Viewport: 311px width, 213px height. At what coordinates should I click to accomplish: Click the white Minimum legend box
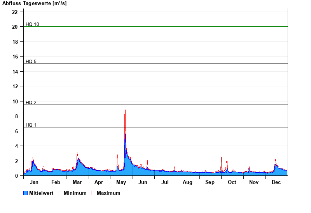(x=60, y=193)
